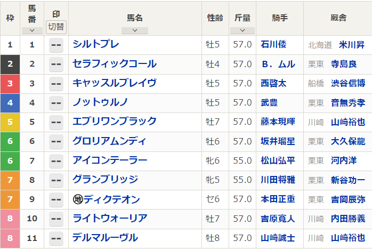Select the mark icon for グロリアムンディ

[56, 141]
